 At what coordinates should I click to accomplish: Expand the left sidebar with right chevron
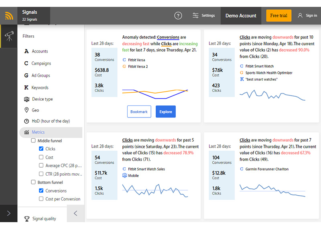(8, 213)
